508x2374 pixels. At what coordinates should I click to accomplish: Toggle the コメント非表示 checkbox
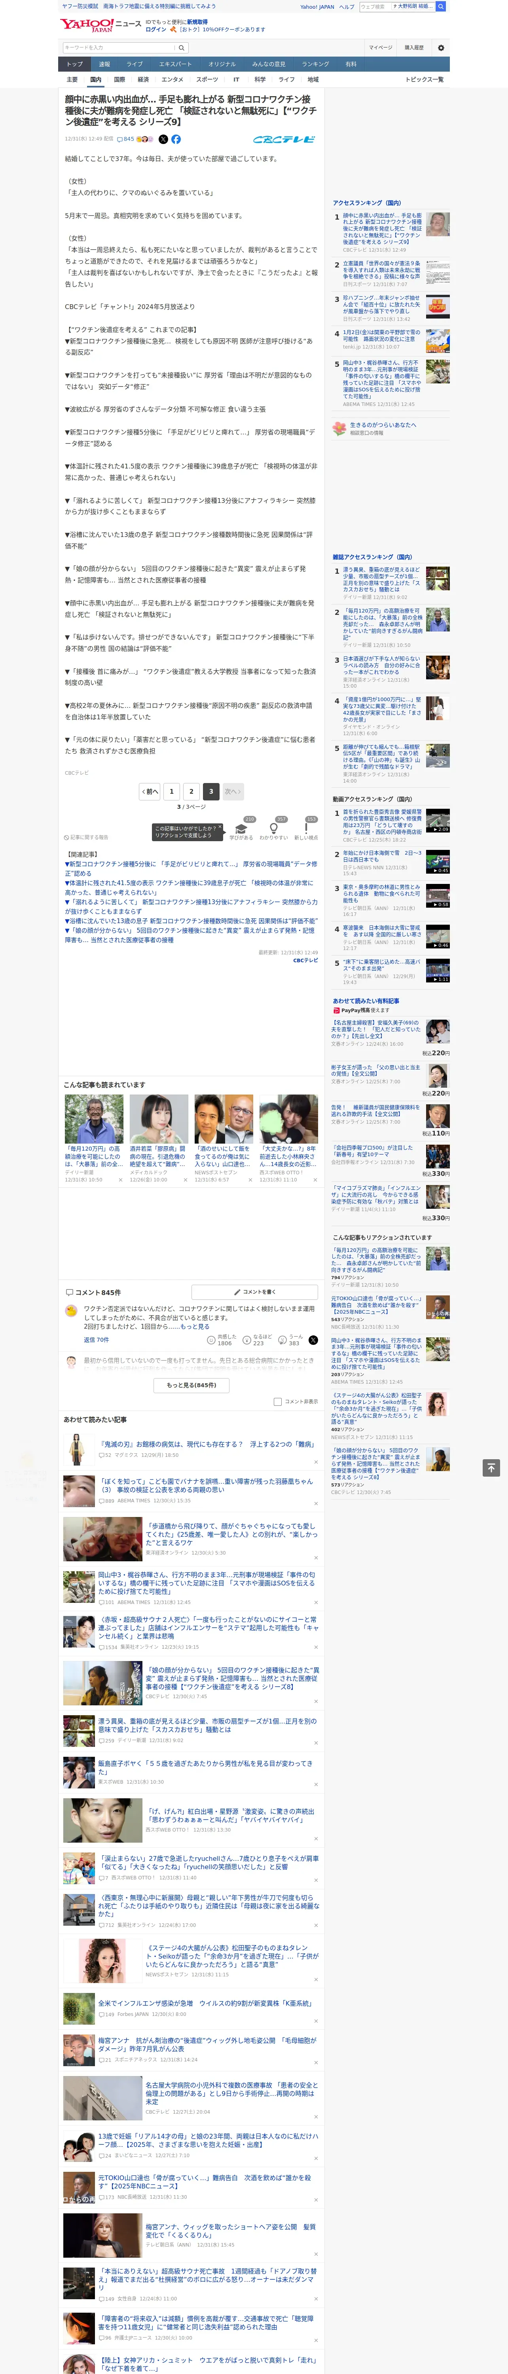(277, 1402)
